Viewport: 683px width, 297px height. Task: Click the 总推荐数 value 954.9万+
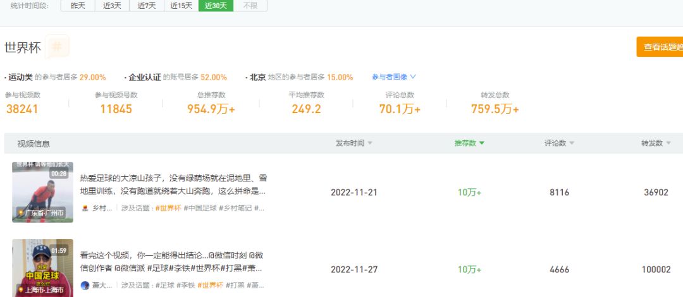(x=211, y=109)
